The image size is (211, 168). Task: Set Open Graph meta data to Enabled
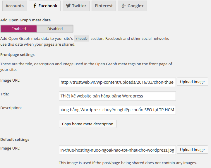click(x=19, y=29)
